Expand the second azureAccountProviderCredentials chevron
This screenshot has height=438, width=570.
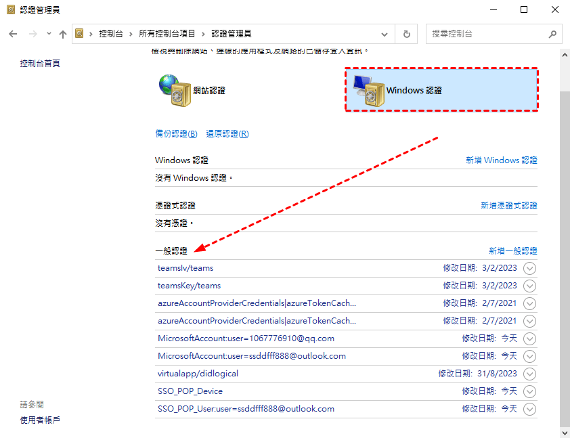coord(529,322)
